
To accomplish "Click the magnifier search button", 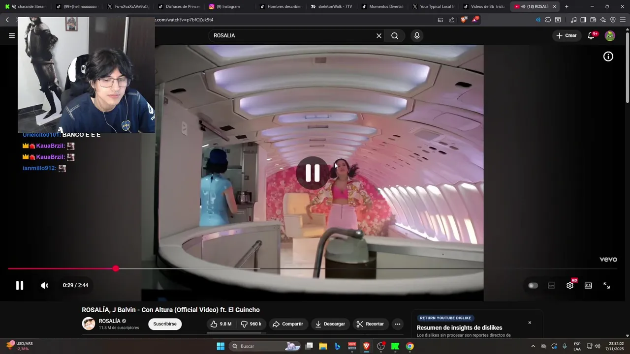I will click(x=395, y=35).
